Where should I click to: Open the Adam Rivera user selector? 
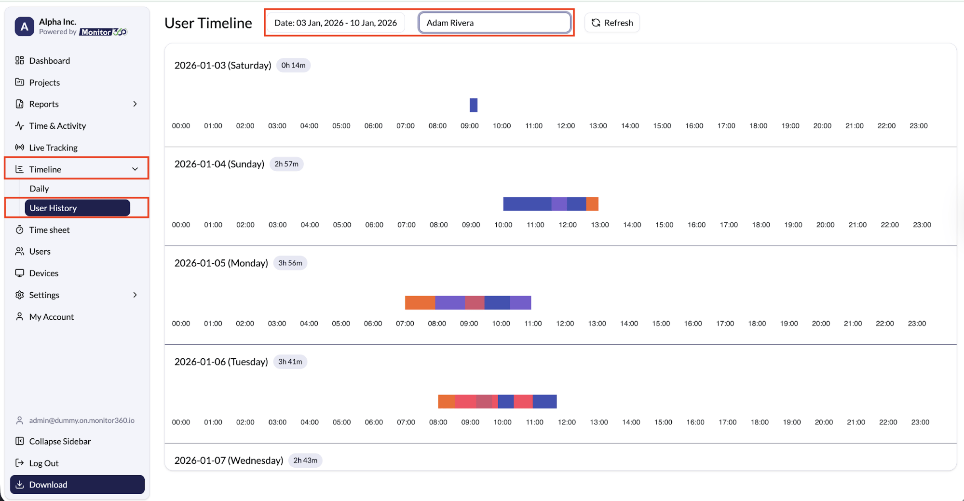(494, 23)
